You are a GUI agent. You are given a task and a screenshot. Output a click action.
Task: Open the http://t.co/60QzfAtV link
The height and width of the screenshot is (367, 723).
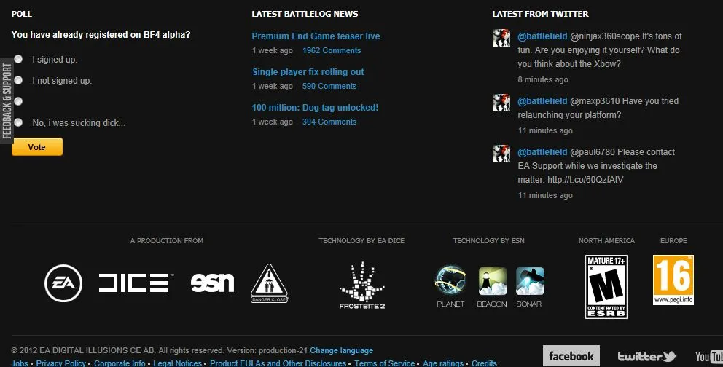[585, 180]
